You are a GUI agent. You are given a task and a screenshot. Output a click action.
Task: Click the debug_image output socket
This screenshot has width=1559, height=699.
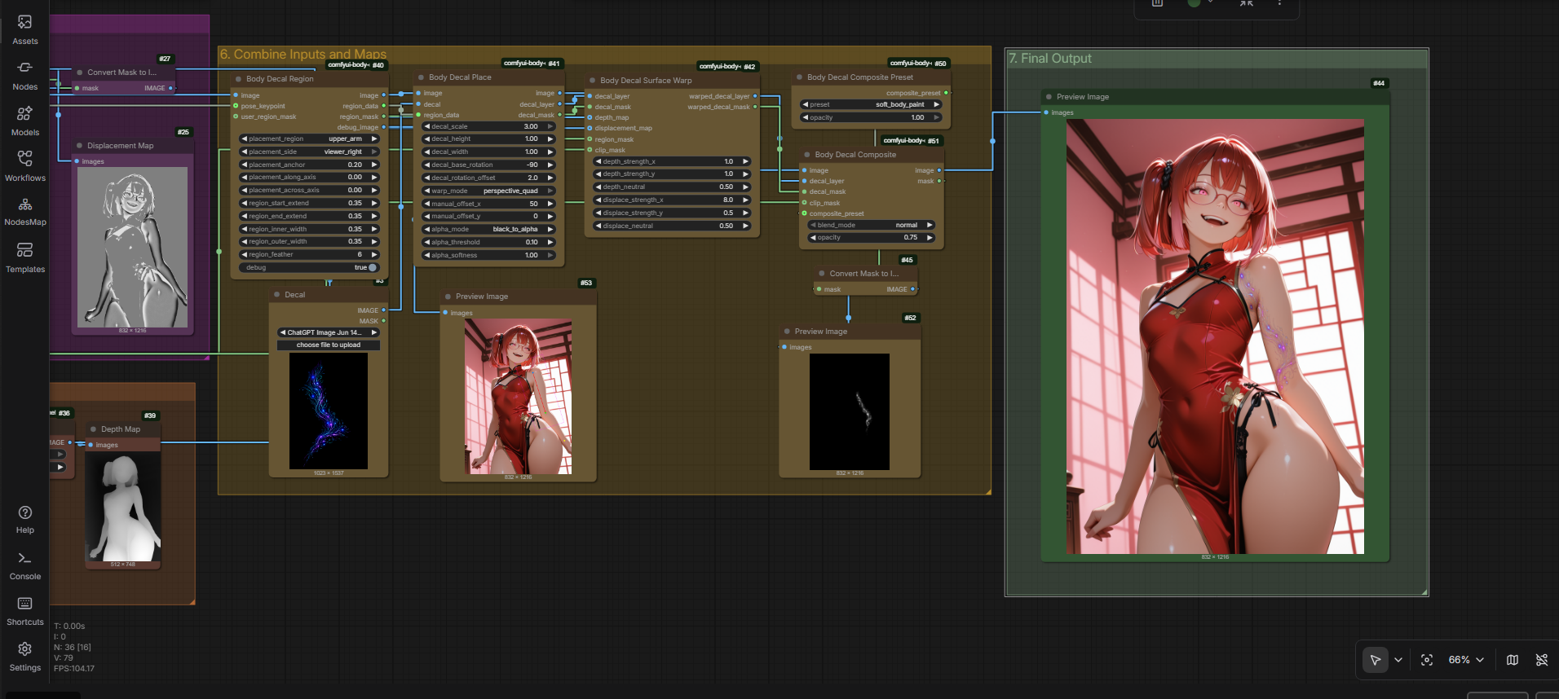(383, 127)
